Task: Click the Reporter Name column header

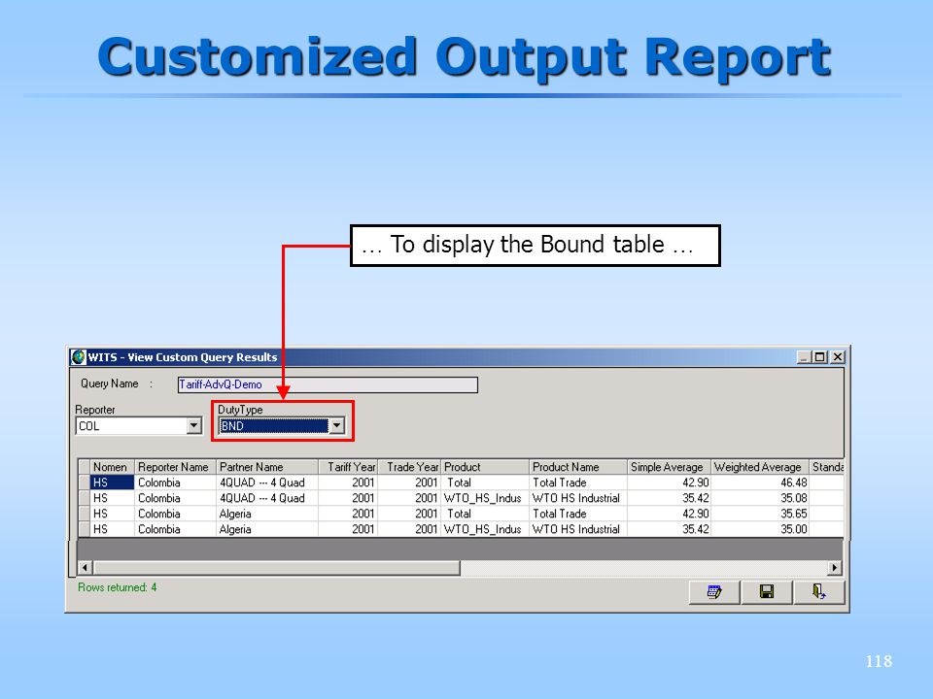Action: (175, 467)
